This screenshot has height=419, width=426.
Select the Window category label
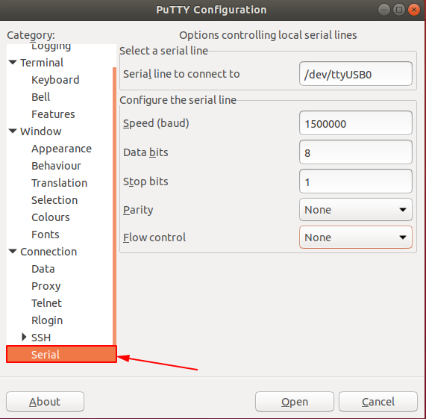[x=41, y=131]
